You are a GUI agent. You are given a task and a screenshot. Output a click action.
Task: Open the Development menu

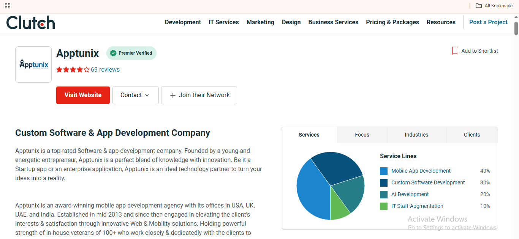[x=183, y=22]
